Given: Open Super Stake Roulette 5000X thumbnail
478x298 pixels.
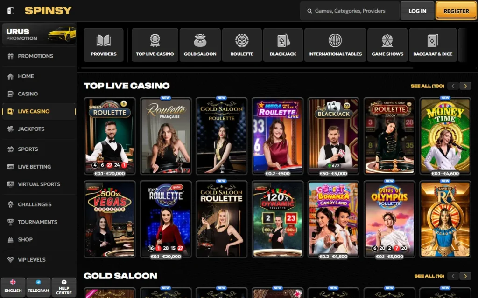Looking at the screenshot, I should click(x=389, y=136).
